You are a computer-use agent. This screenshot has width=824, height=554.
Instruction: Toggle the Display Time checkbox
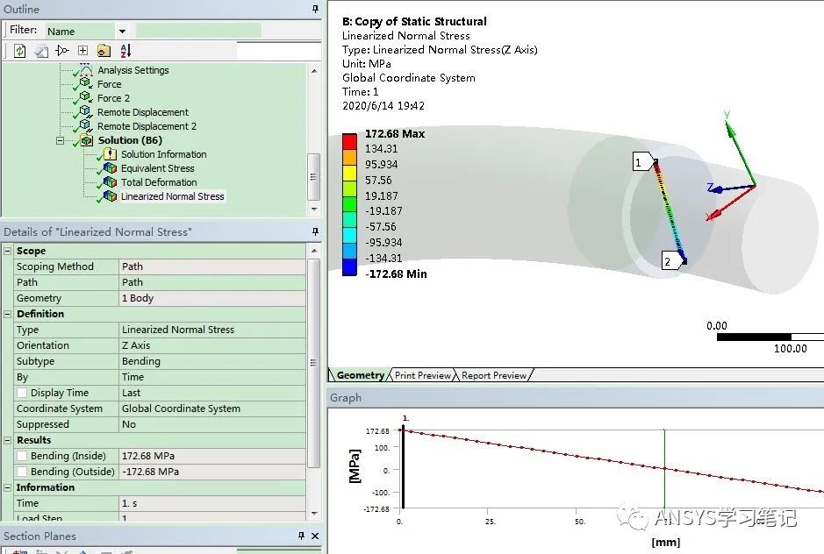point(22,393)
